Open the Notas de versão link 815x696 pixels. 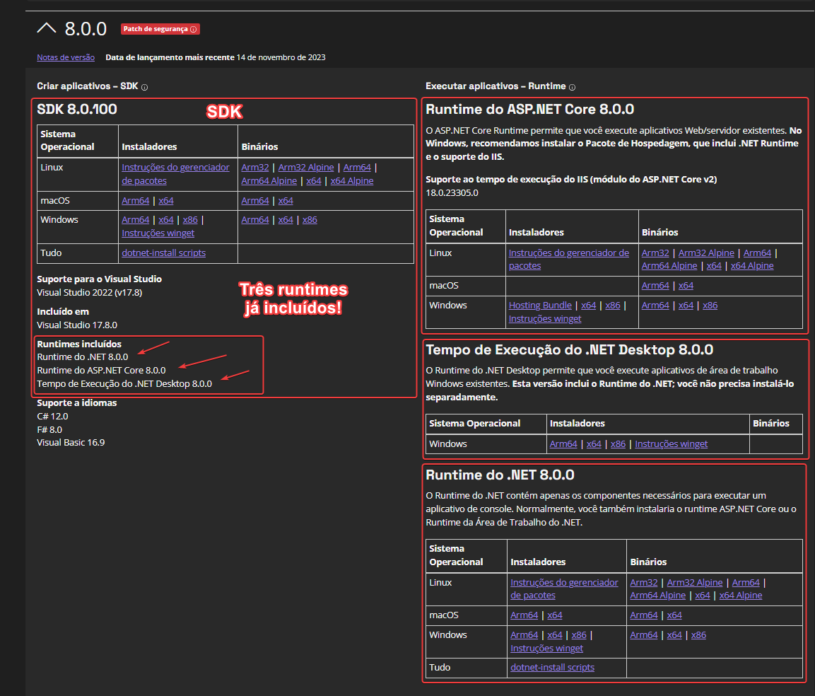coord(65,57)
